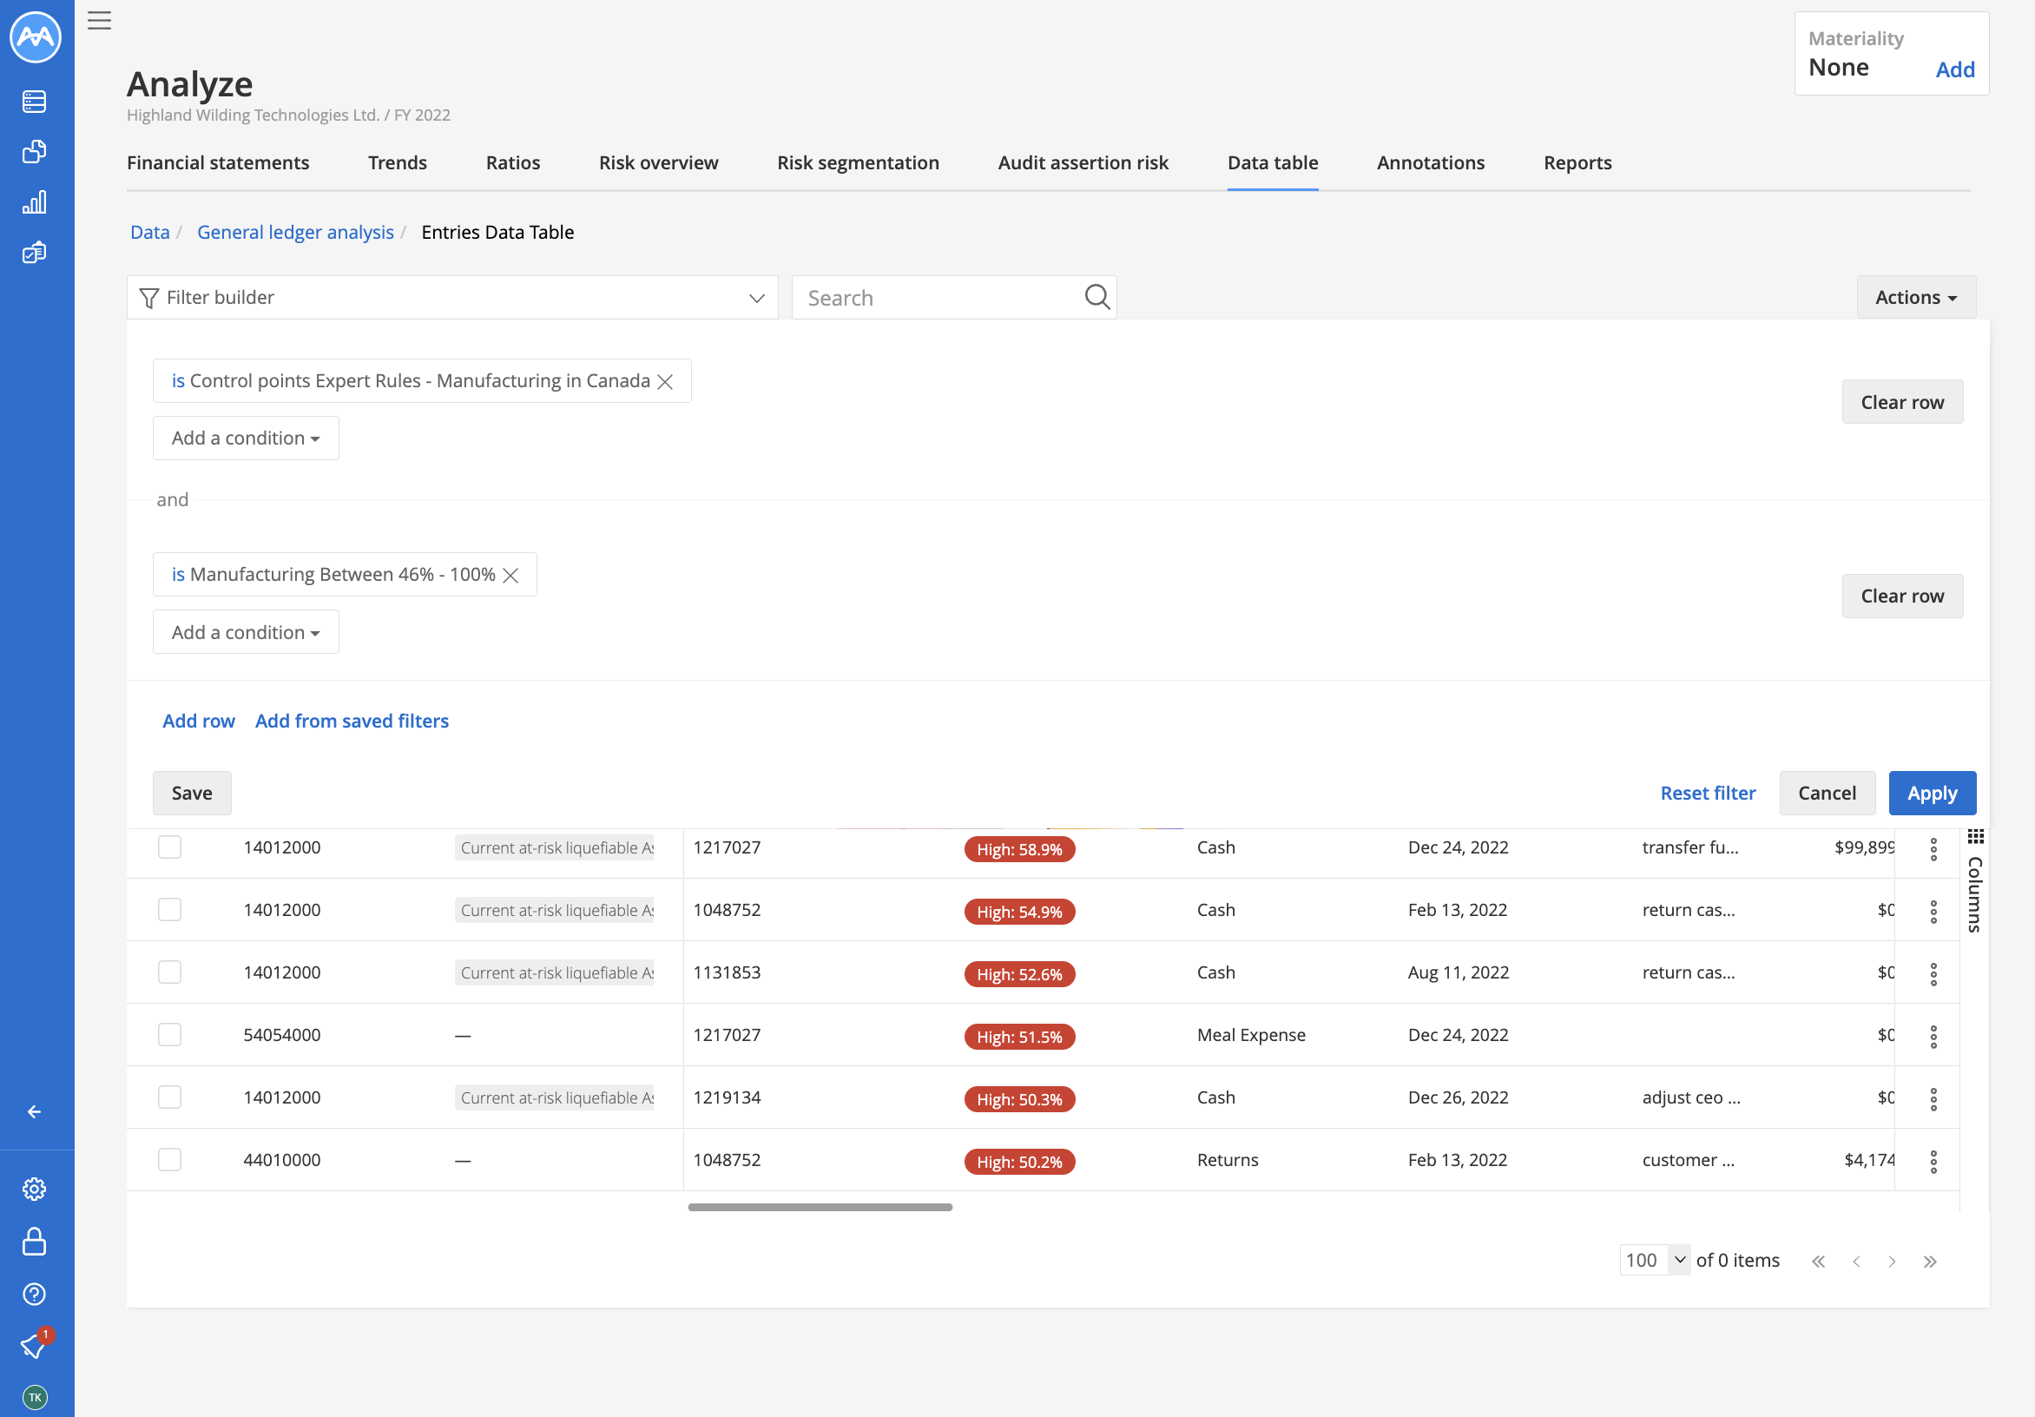
Task: Open General ledger analysis breadcrumb
Action: click(x=295, y=232)
